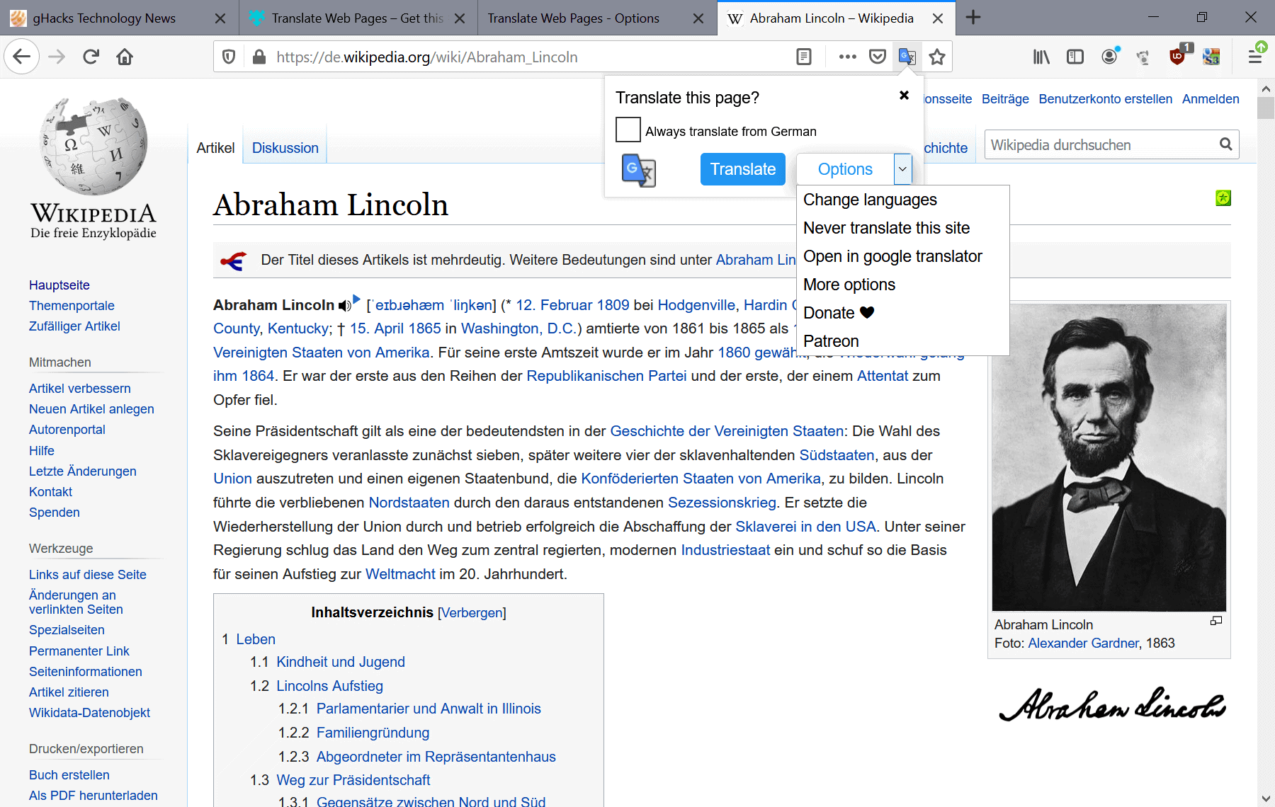Image resolution: width=1275 pixels, height=807 pixels.
Task: Click the Wikipedia globe logo
Action: coord(93,146)
